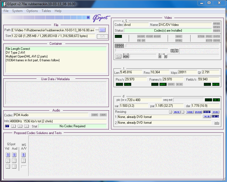The height and width of the screenshot is (182, 227).
Task: Open the Options menu
Action: click(32, 11)
